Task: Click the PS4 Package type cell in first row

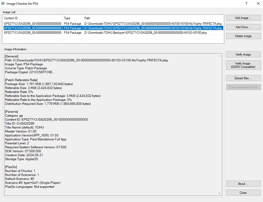Action: (72, 24)
